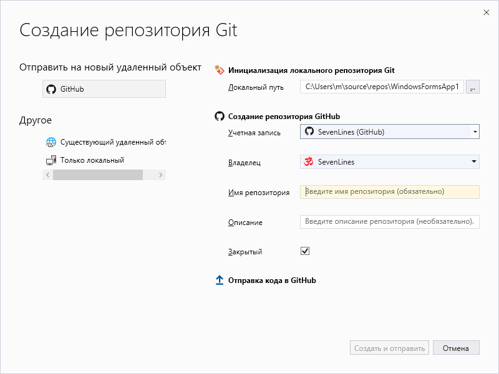The width and height of the screenshot is (499, 374).
Task: Click into the Локальный путь field
Action: pos(382,87)
